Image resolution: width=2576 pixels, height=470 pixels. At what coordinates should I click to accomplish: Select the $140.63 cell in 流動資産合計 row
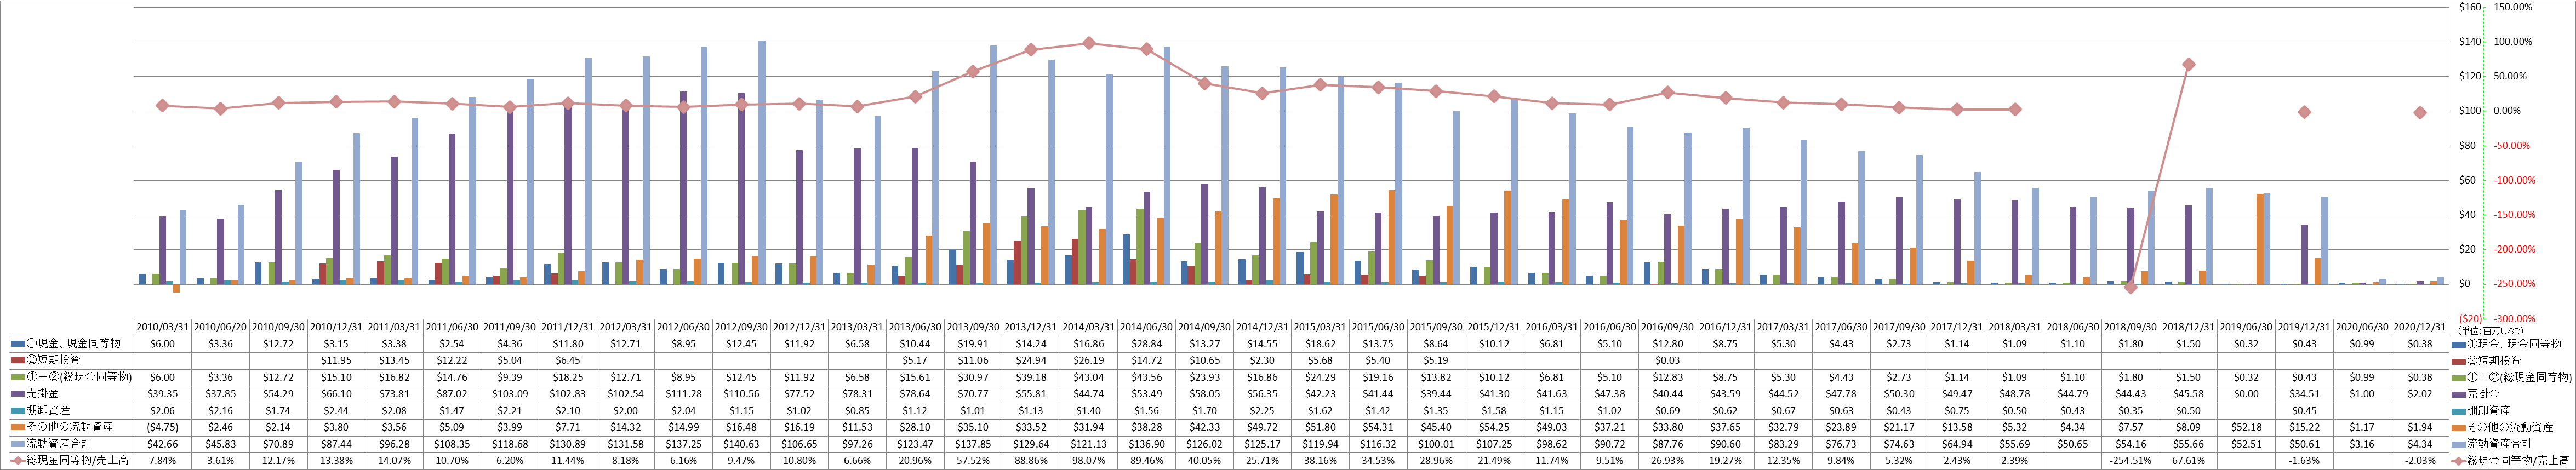tap(742, 444)
